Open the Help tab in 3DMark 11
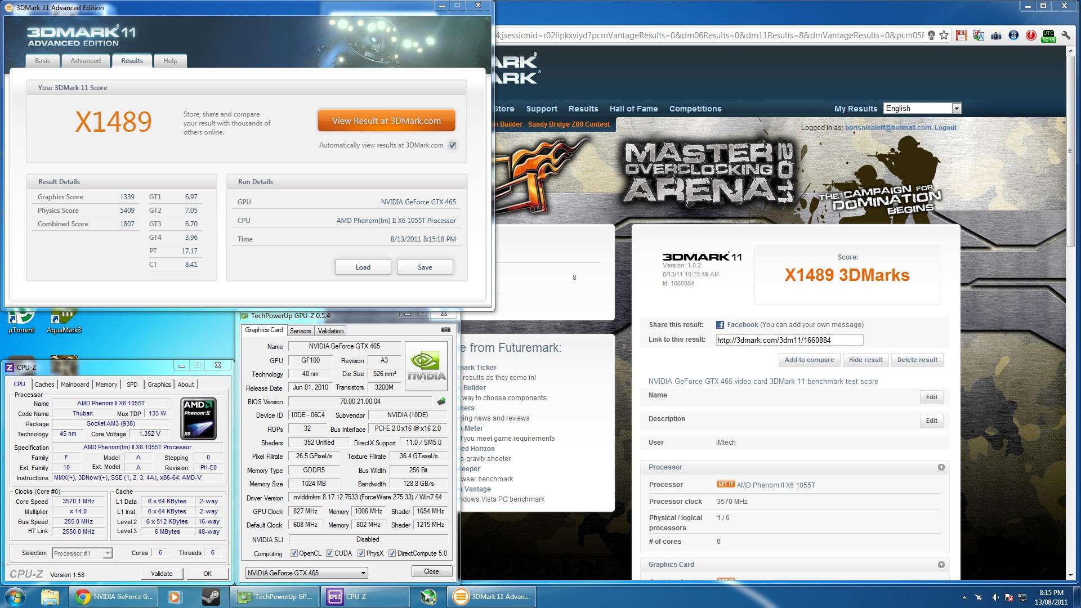Image resolution: width=1081 pixels, height=608 pixels. [170, 61]
